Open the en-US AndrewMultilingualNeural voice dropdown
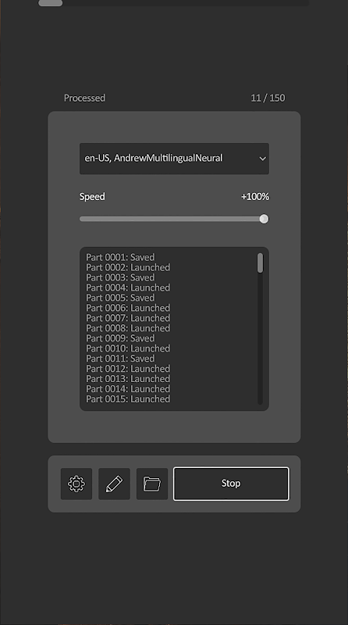348x625 pixels. click(175, 159)
